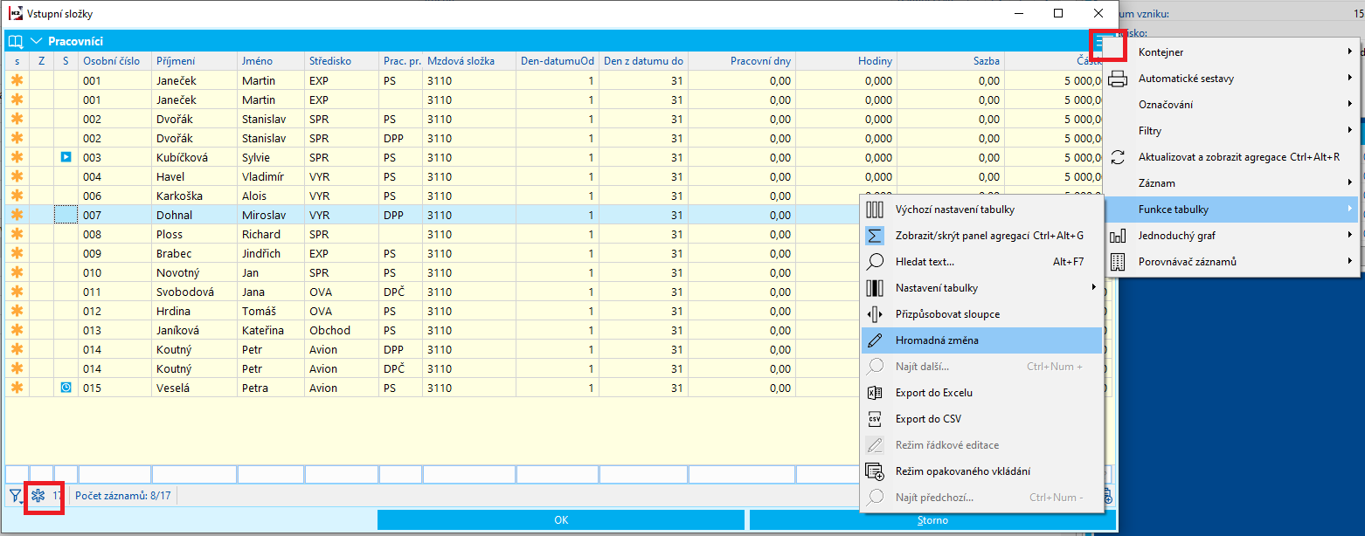Click the repeated insert mode icon
The width and height of the screenshot is (1365, 536).
pos(875,471)
